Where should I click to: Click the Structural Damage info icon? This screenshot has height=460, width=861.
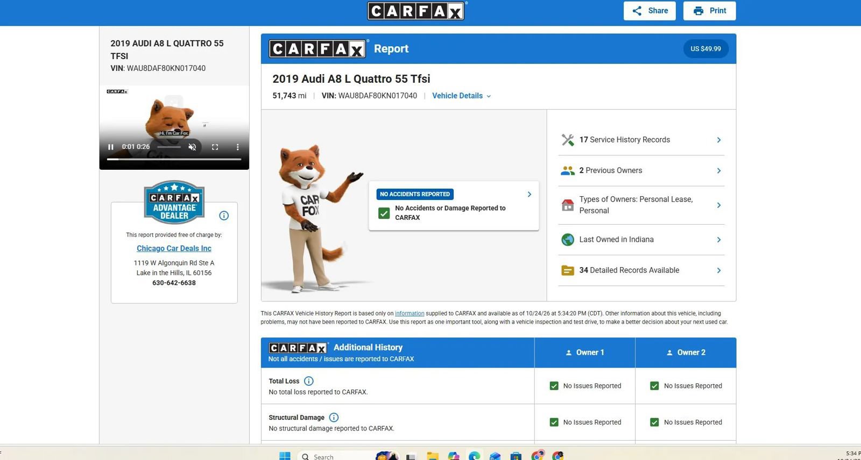coord(334,418)
